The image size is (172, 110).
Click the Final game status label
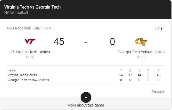159,29
